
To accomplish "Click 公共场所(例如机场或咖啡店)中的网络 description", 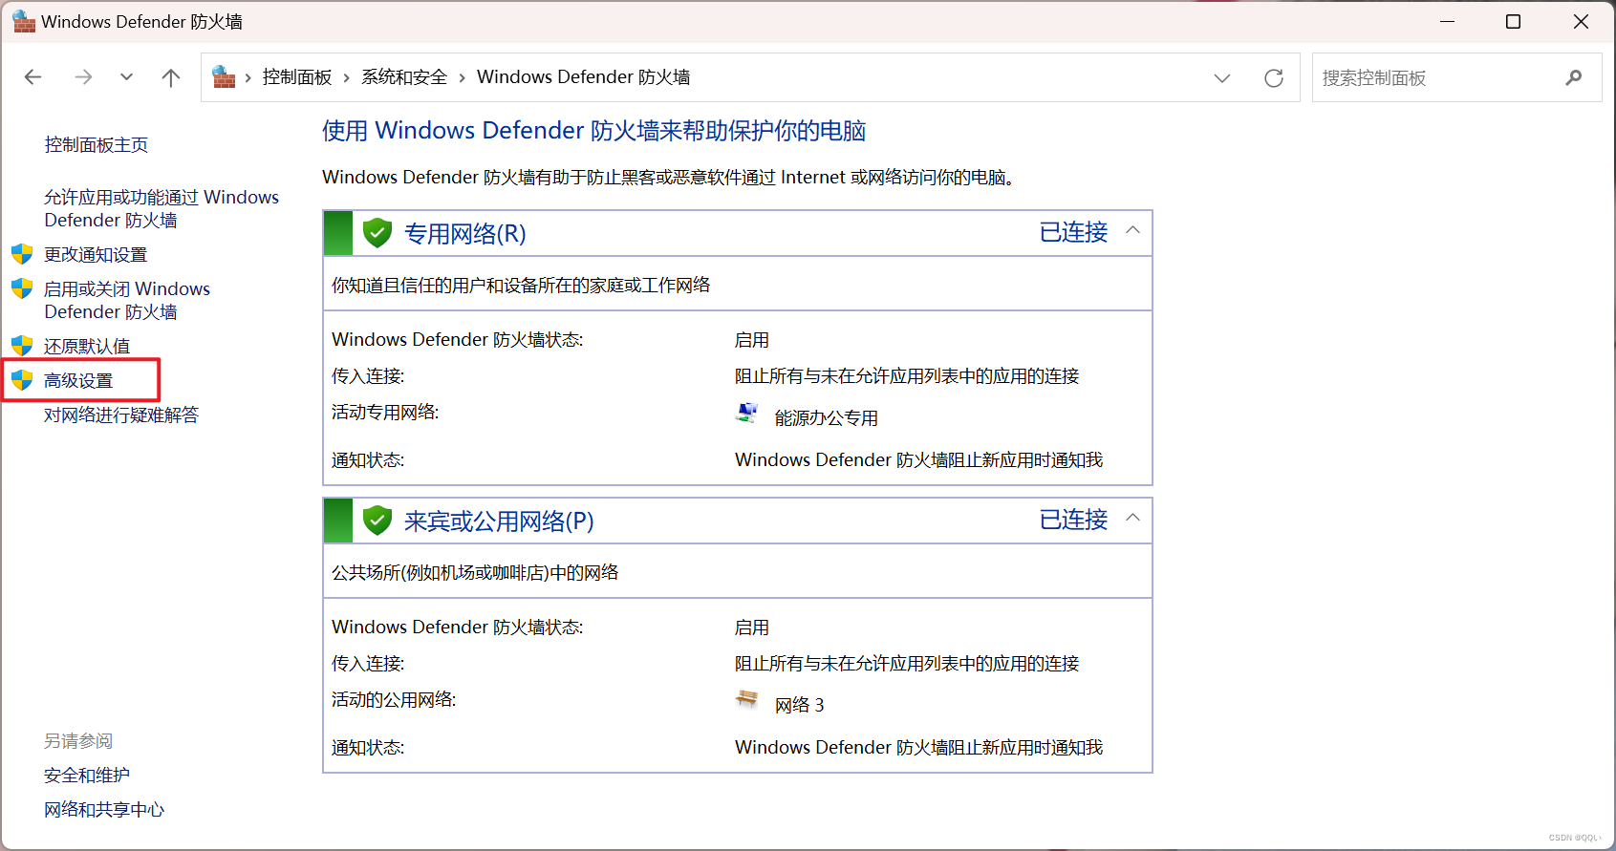I will point(475,573).
